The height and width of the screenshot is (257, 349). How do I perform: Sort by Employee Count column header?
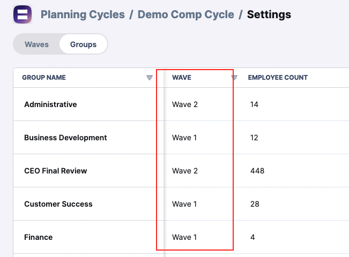click(278, 78)
